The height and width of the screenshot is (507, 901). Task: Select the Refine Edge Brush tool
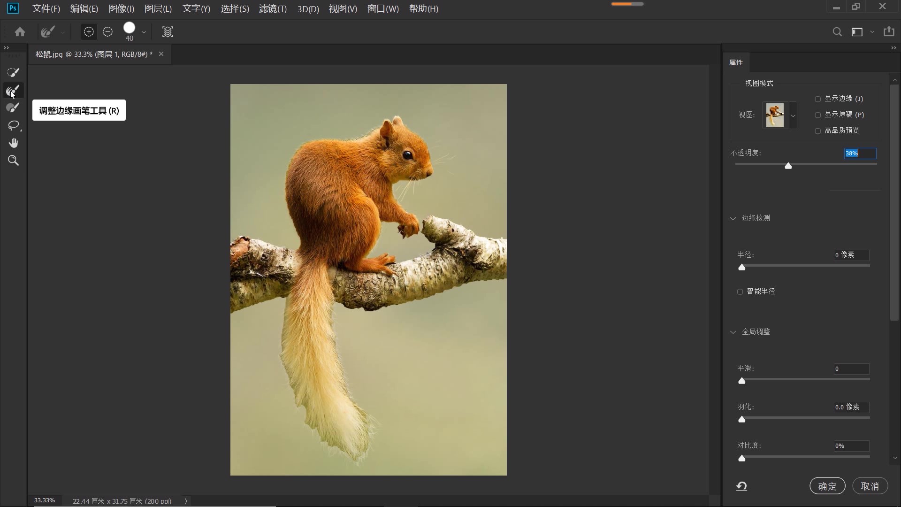pyautogui.click(x=13, y=90)
